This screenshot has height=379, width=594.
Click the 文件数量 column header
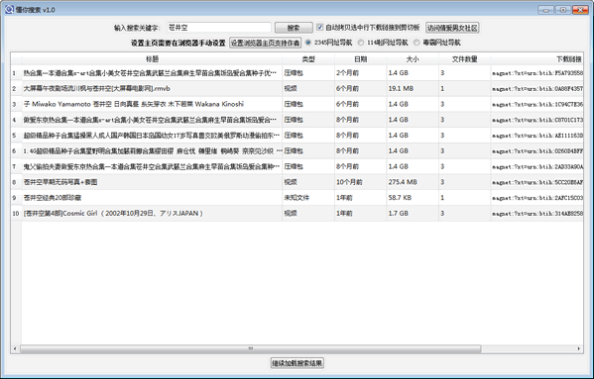465,59
